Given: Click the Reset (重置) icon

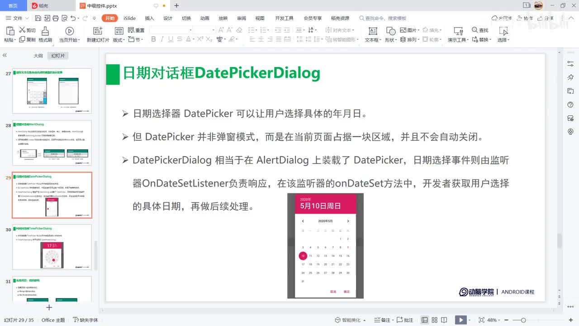Looking at the screenshot, I should coord(131,30).
